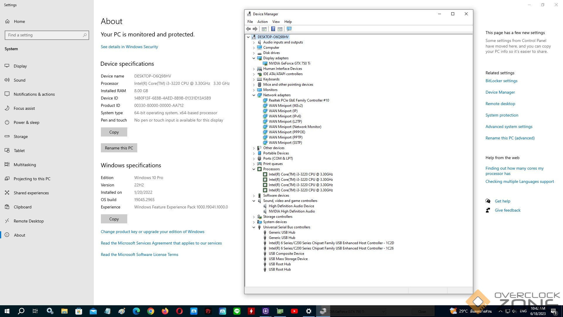
Task: Select the NVIDIA GeForce GTX 750 Ti device
Action: click(289, 63)
